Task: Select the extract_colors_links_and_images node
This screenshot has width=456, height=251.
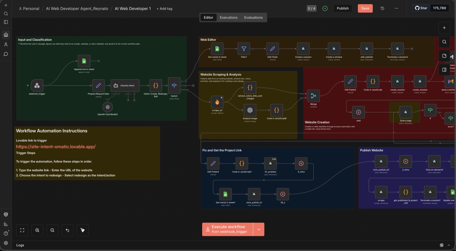Action: coord(250,88)
